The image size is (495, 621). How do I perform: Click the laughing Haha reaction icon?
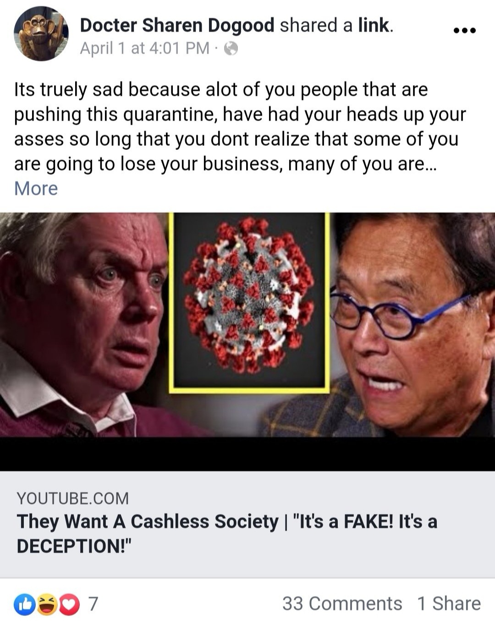click(47, 604)
